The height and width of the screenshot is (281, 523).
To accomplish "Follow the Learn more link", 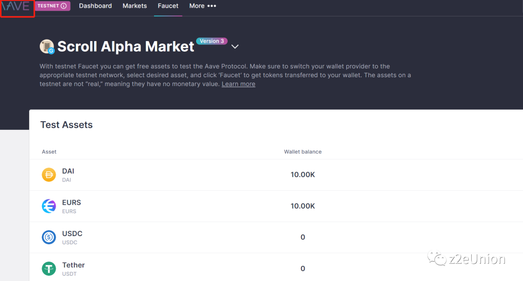I will tap(238, 84).
